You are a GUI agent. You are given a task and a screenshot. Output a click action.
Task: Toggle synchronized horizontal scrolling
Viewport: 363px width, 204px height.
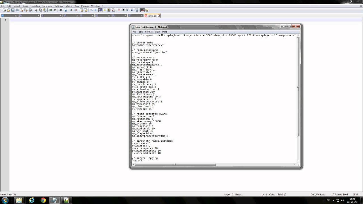coord(86,10)
